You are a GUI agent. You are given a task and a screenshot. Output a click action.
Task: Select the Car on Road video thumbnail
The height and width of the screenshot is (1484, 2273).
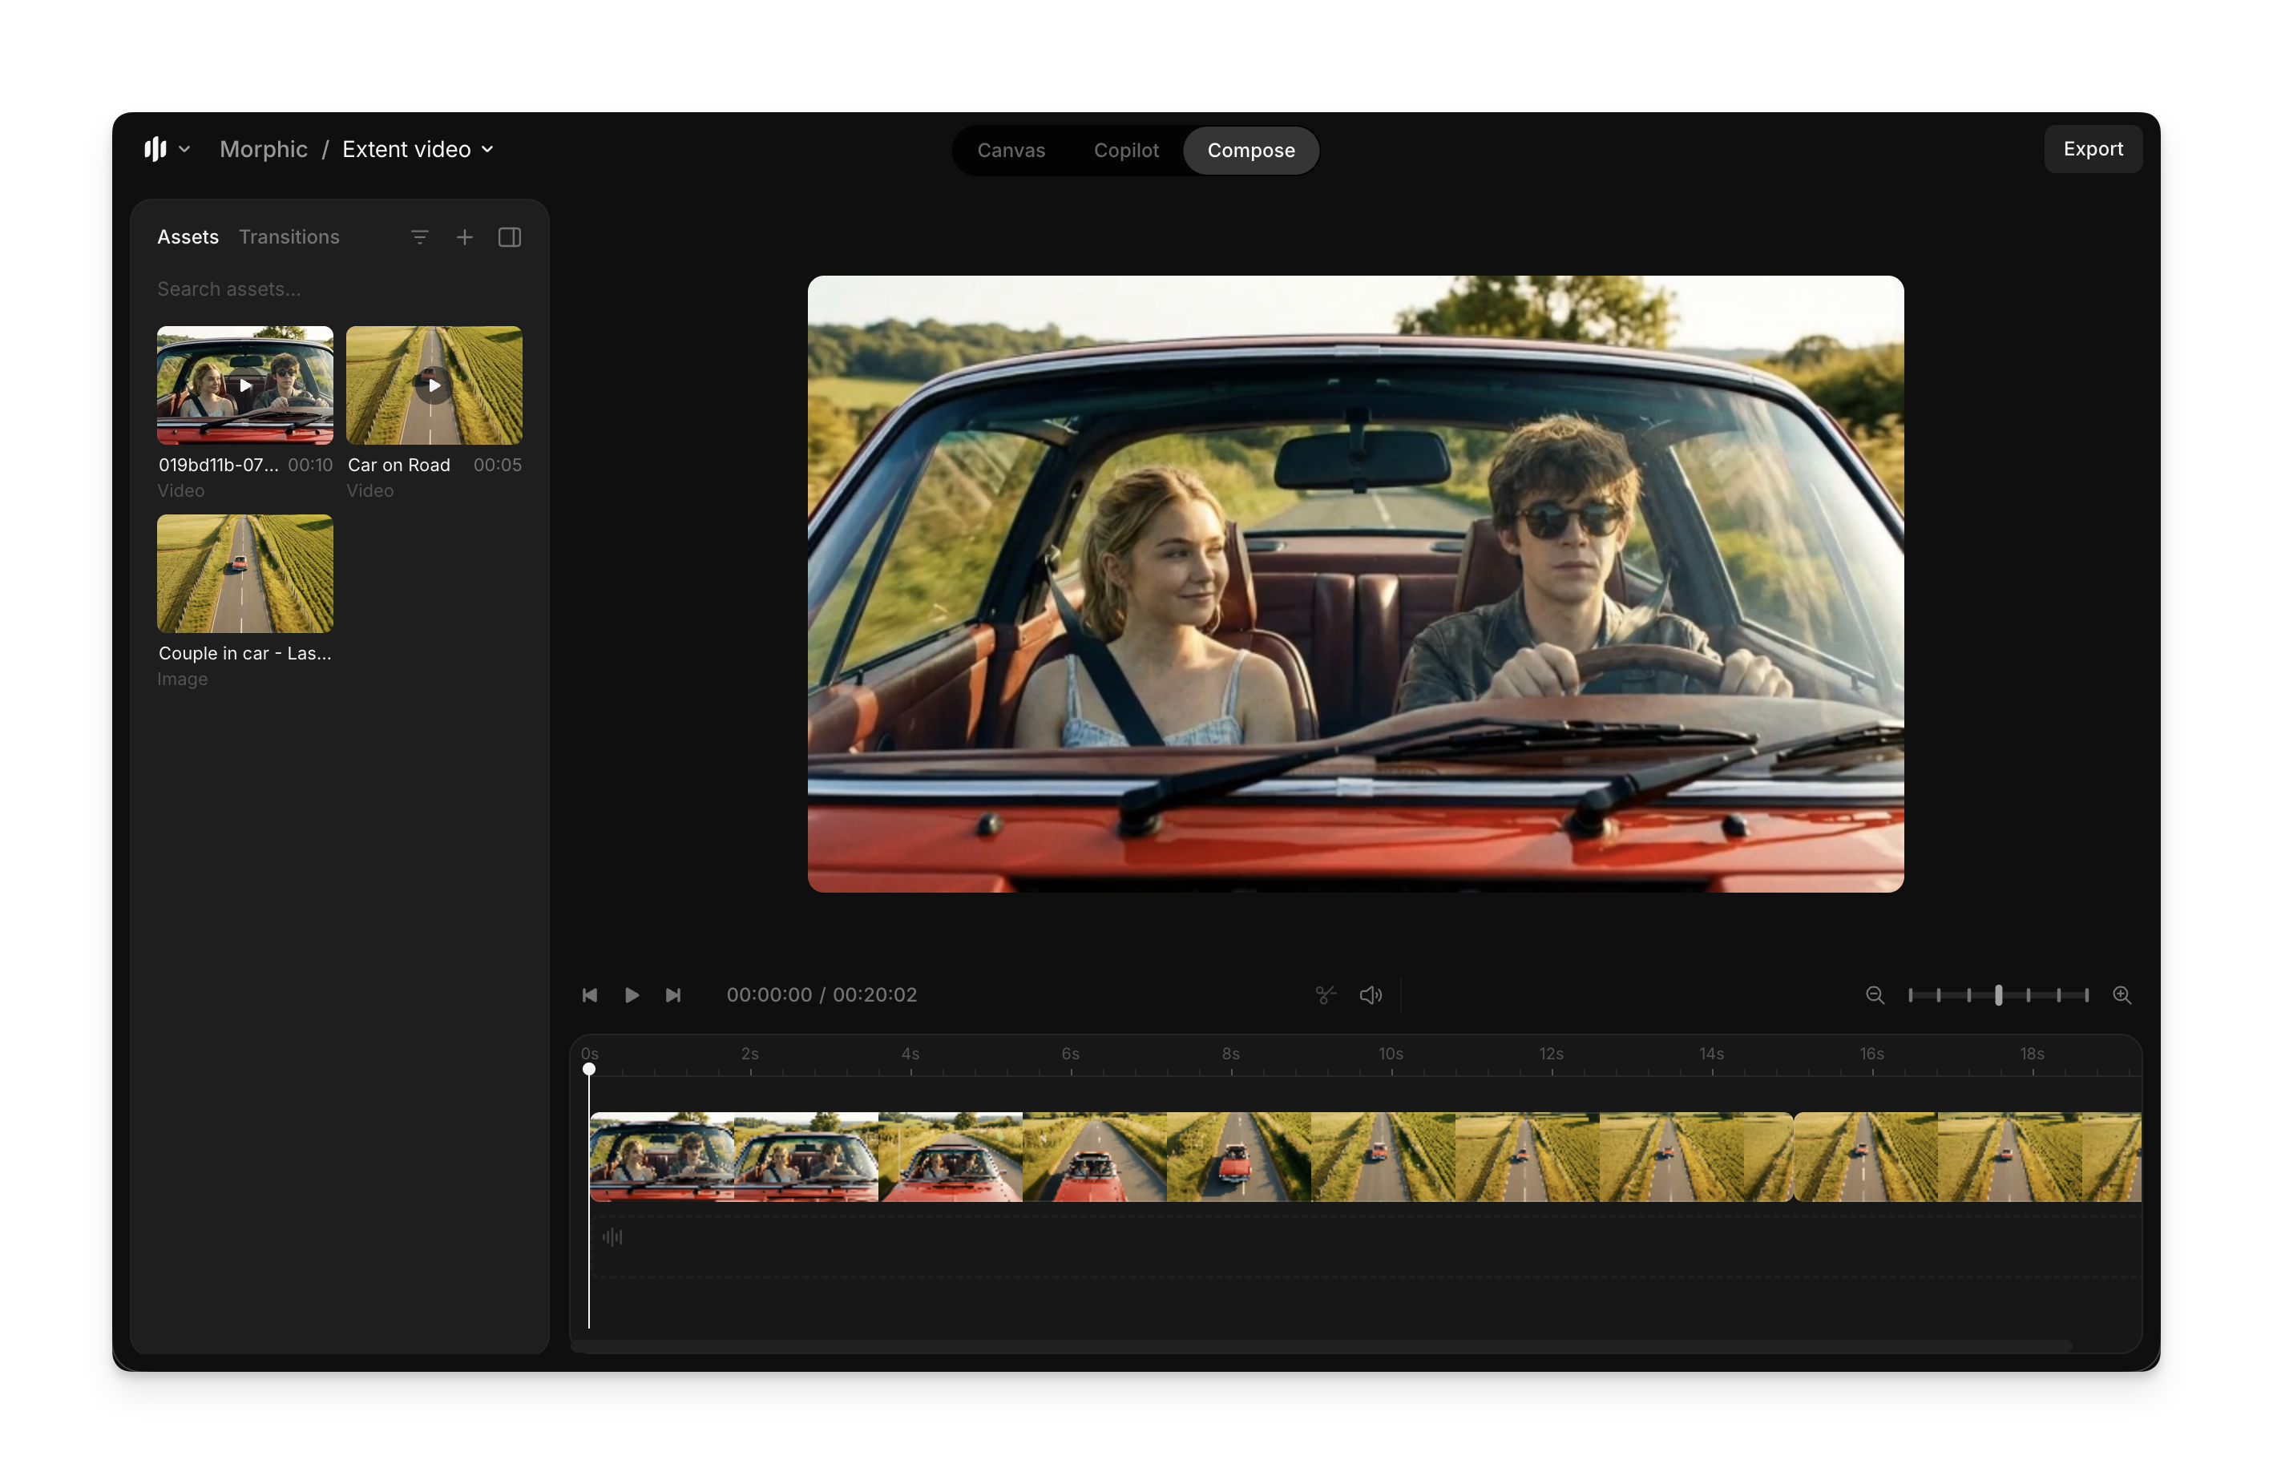pyautogui.click(x=434, y=385)
